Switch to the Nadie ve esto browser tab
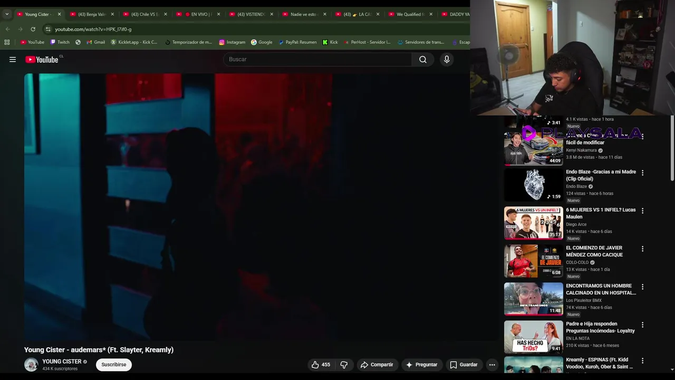 pyautogui.click(x=304, y=14)
